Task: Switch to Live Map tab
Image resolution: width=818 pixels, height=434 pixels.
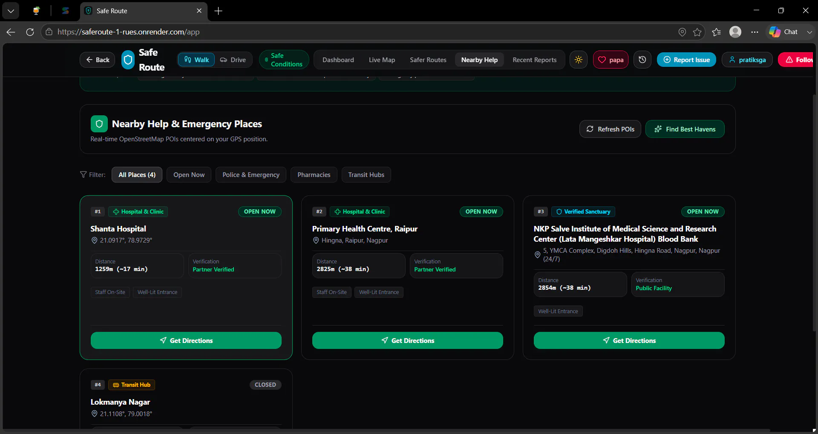Action: [382, 60]
